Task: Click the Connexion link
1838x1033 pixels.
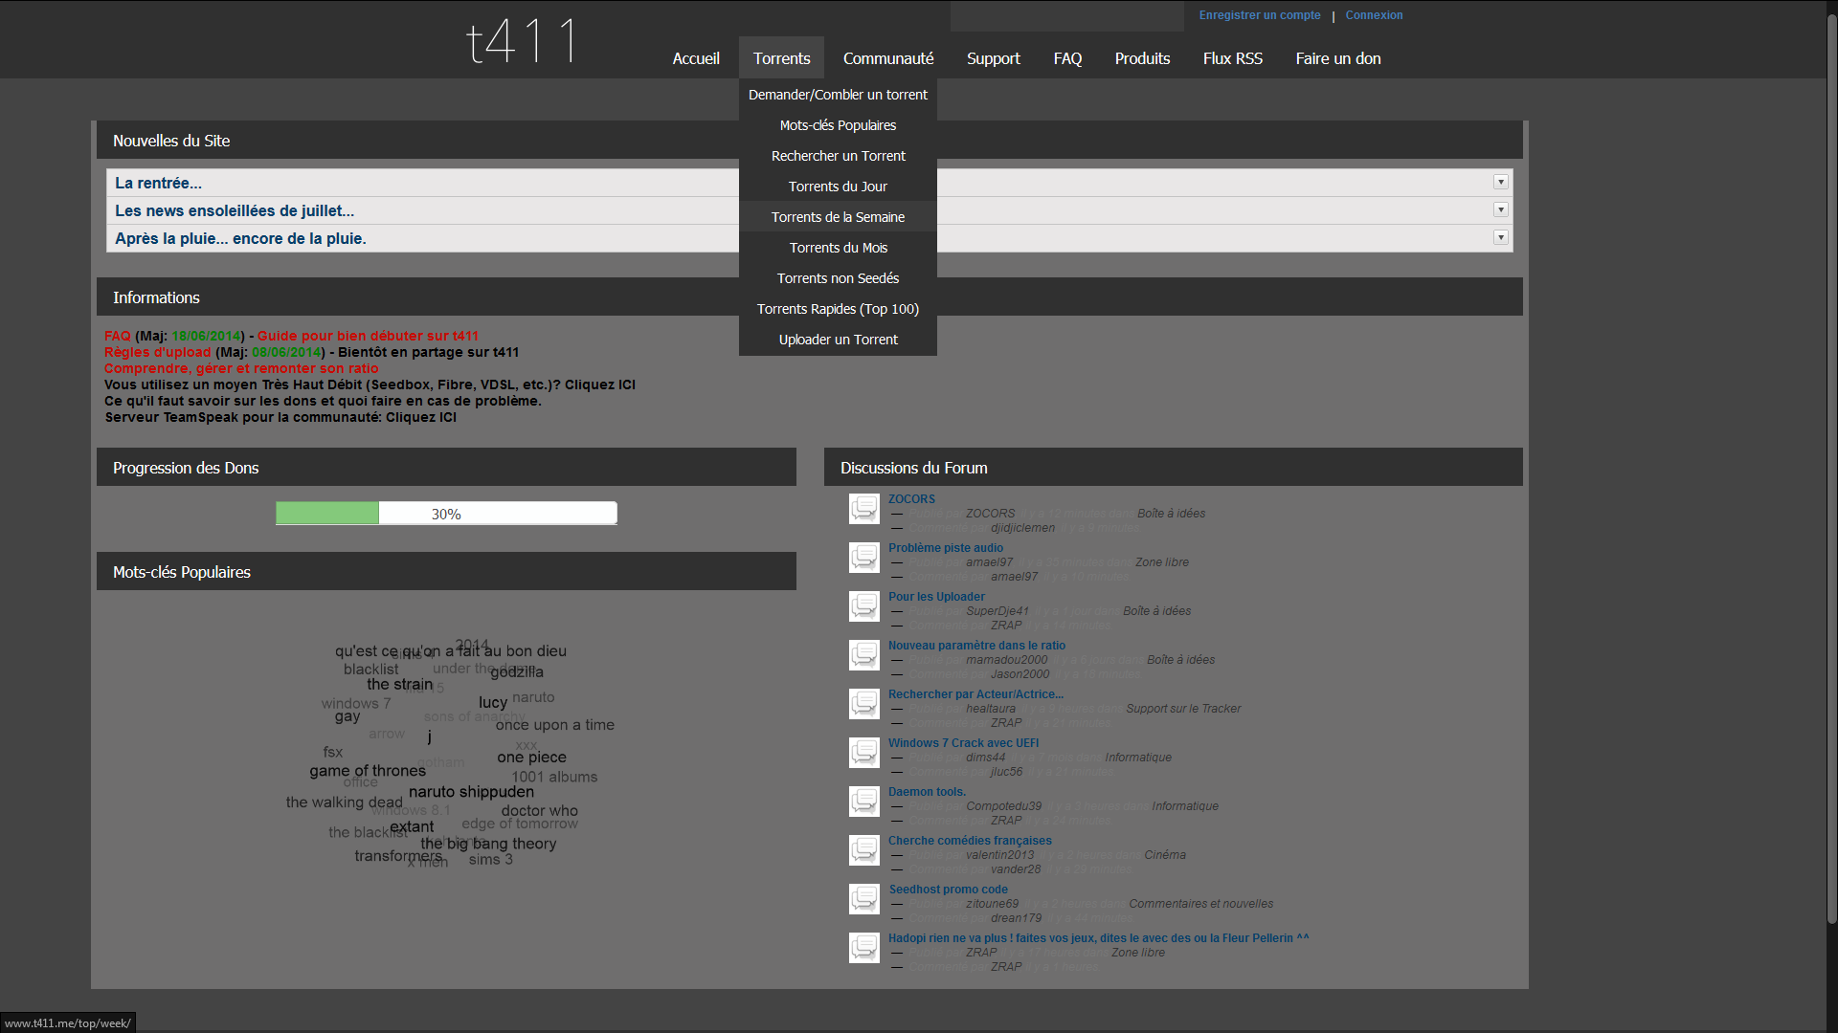Action: (1373, 15)
